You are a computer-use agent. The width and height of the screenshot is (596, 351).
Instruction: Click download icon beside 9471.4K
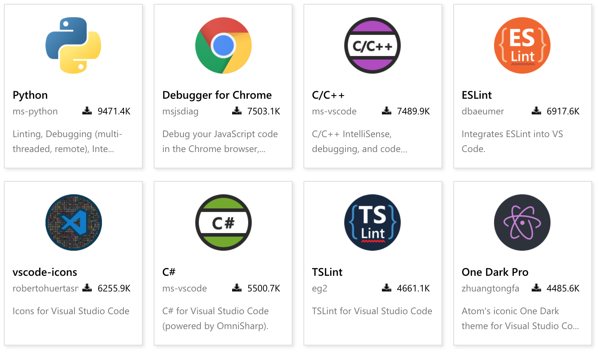87,111
